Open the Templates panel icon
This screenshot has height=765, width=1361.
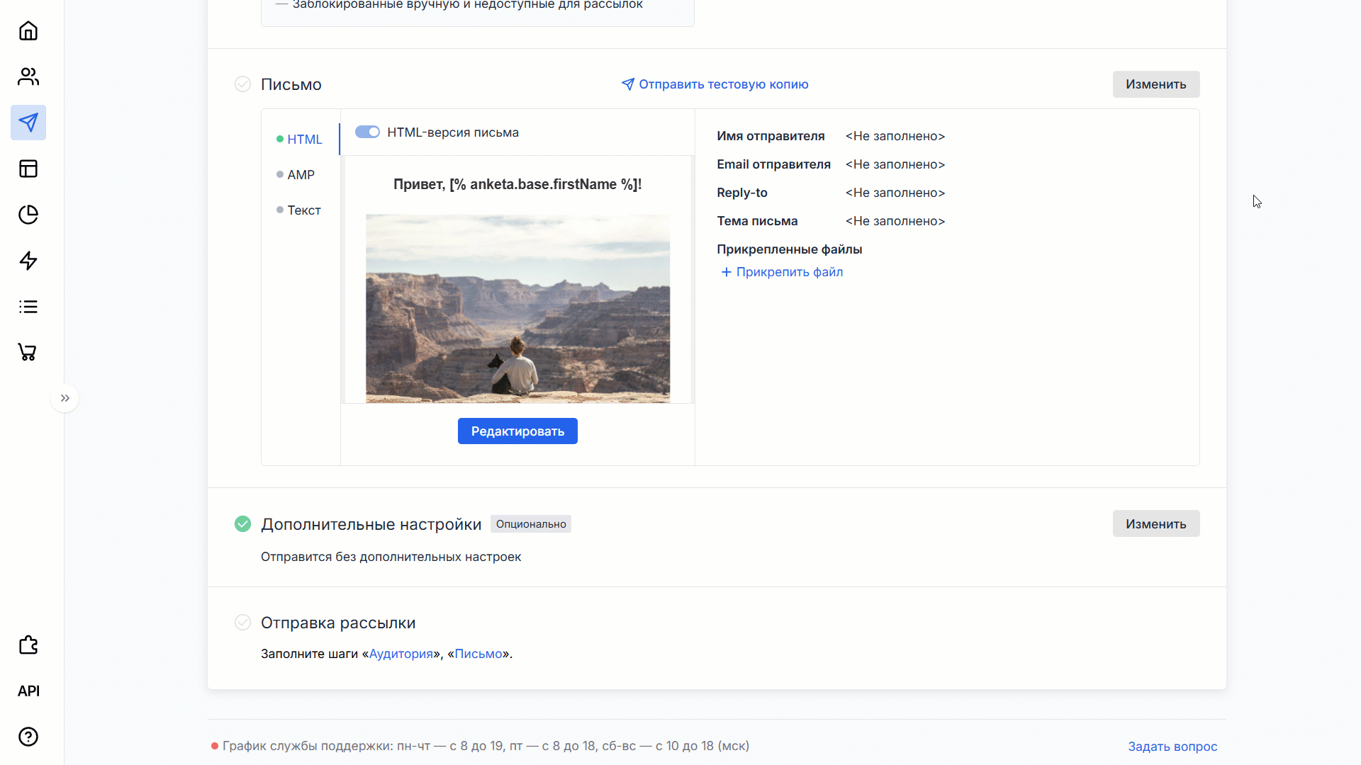(x=28, y=169)
